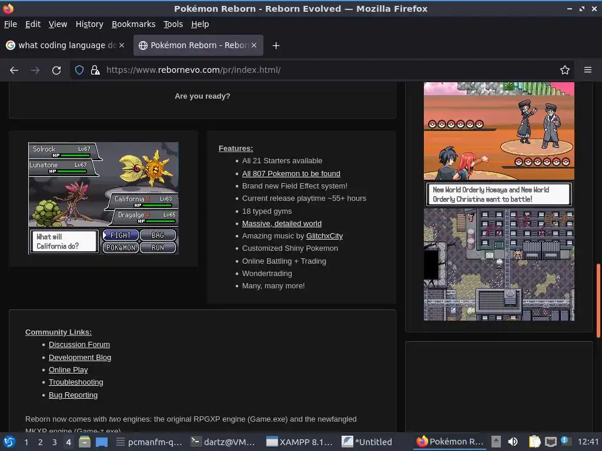
Task: Click 'Brand new Field Effect system!' text
Action: (x=295, y=186)
